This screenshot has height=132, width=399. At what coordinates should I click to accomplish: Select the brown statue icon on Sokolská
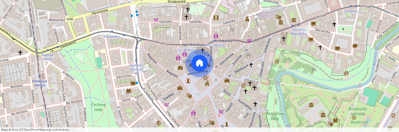pos(247,19)
